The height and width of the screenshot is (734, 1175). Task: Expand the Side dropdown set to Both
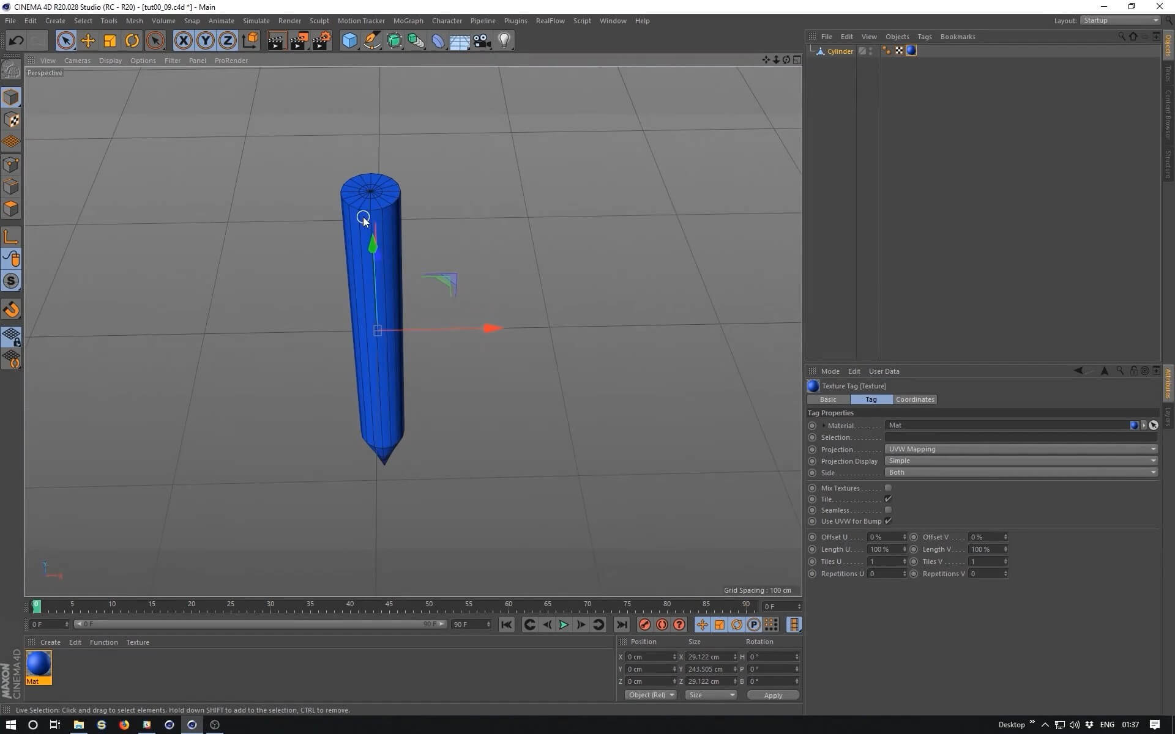click(x=1021, y=472)
